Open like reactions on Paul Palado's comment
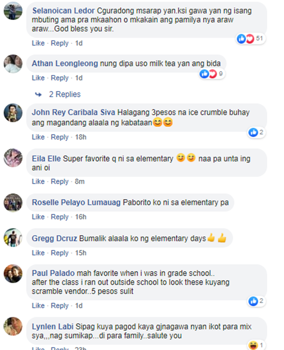Viewport: 284px width, 350px height. (256, 301)
